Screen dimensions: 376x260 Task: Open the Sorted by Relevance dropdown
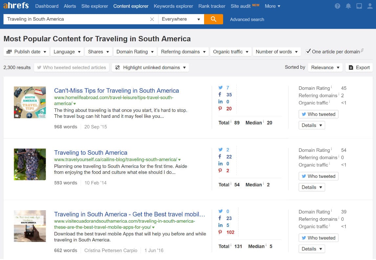point(325,67)
